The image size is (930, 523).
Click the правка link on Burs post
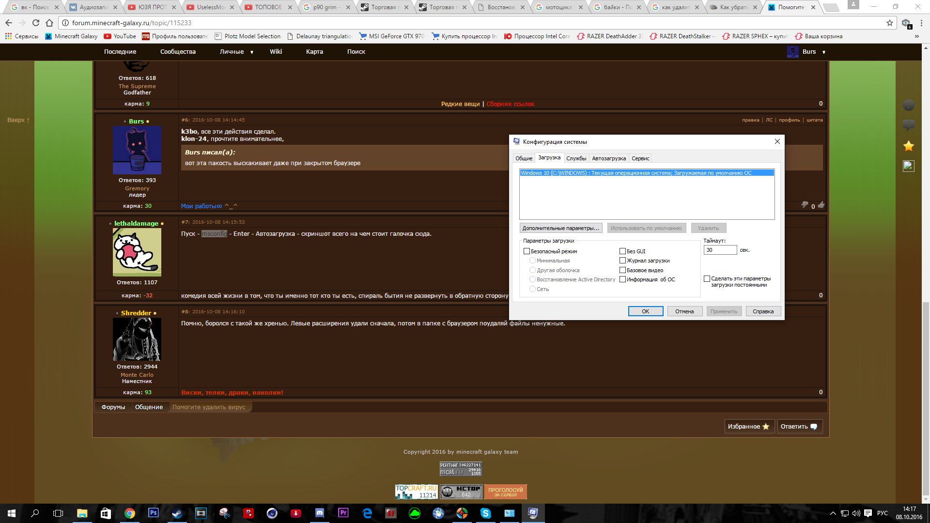click(x=751, y=120)
